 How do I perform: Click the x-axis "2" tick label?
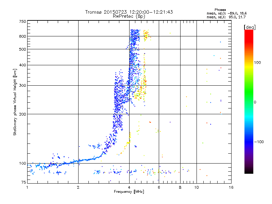tap(78, 187)
